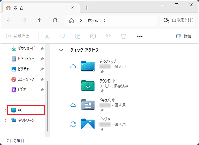This screenshot has width=199, height=145.
Task: Select the ダウンロード folder in quick access
Action: pos(88,85)
